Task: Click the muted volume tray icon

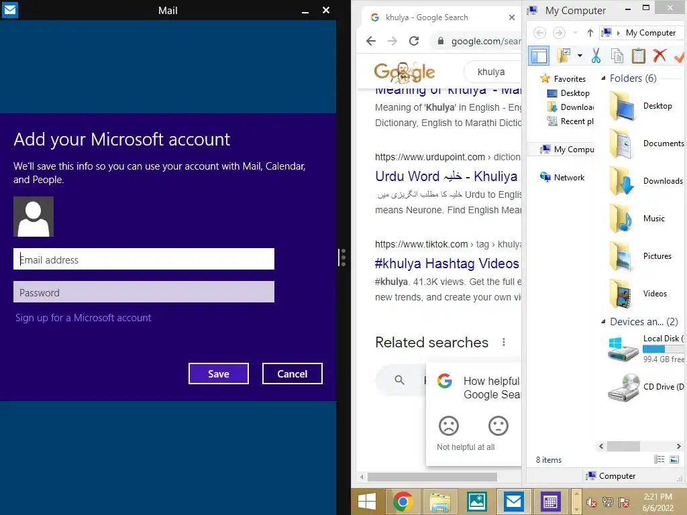Action: (x=592, y=503)
